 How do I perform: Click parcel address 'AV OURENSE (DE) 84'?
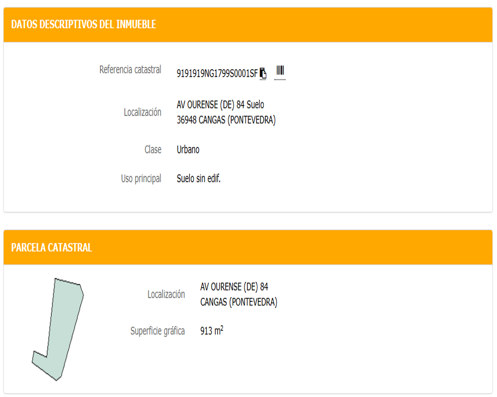click(x=234, y=287)
